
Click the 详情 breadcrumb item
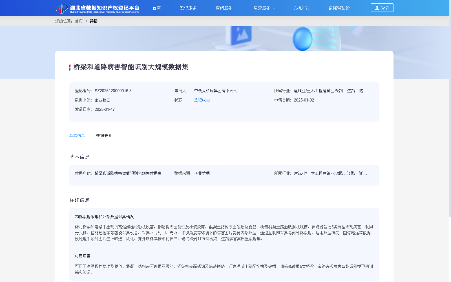[x=94, y=21]
